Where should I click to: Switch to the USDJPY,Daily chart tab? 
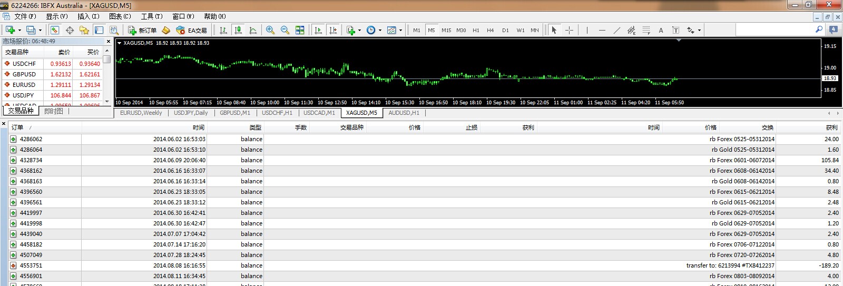pyautogui.click(x=191, y=113)
